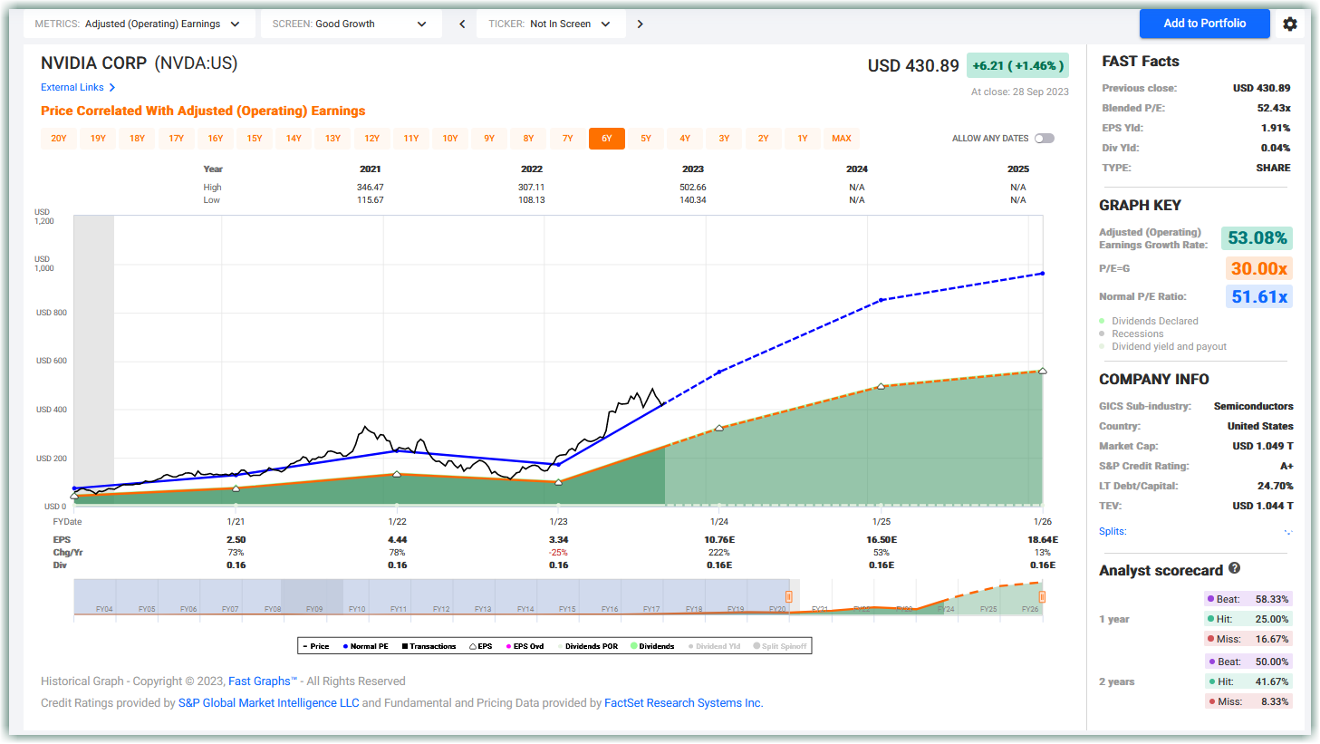Click the 2 years Beat 50.00% score
Screen dimensions: 1320x744
(1248, 662)
